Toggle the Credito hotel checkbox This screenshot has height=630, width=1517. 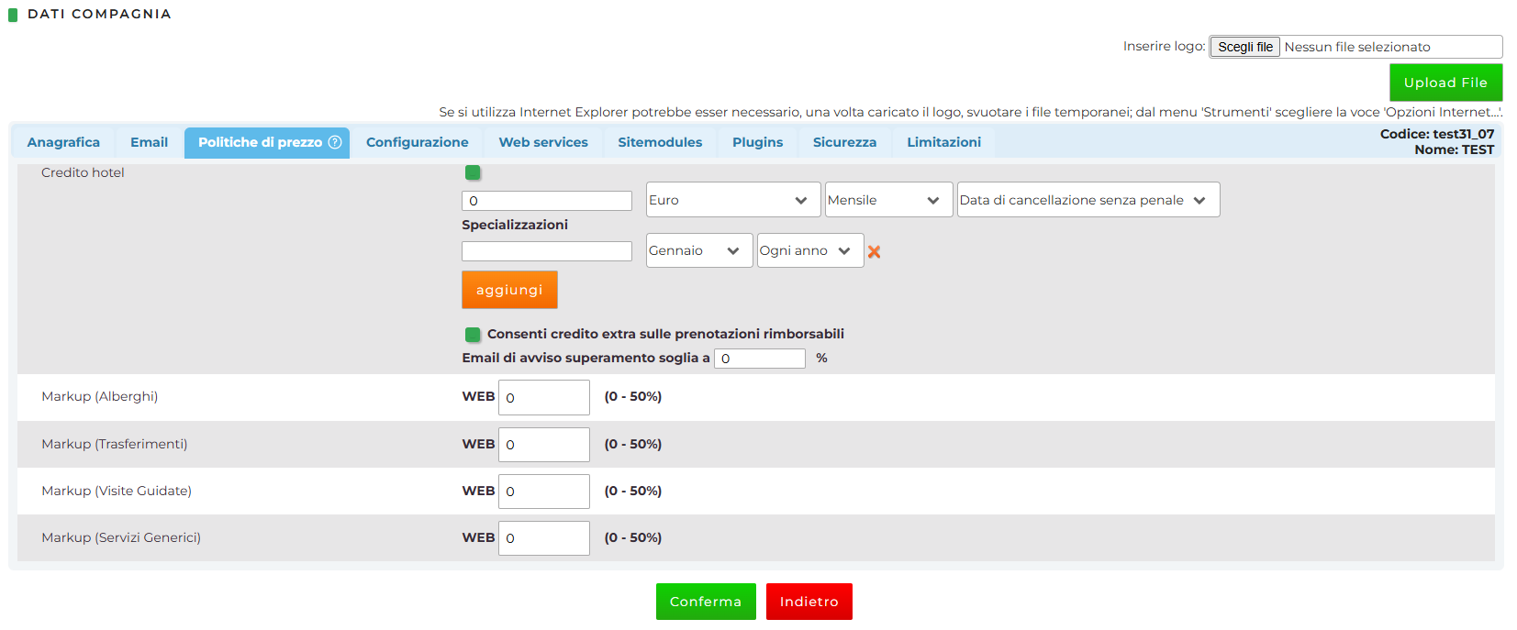click(x=473, y=172)
